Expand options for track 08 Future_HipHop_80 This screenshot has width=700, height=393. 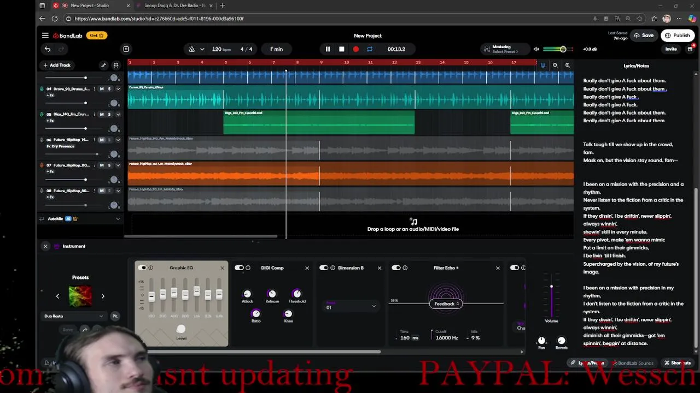[x=118, y=191]
